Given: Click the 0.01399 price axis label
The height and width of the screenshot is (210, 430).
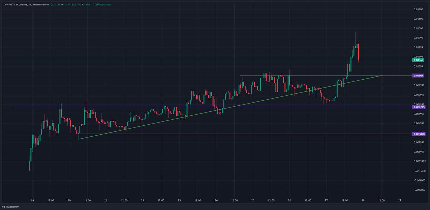Looking at the screenshot, I should [418, 38].
